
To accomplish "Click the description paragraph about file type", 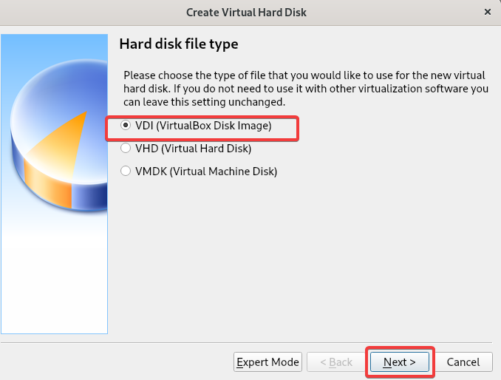I will (306, 89).
